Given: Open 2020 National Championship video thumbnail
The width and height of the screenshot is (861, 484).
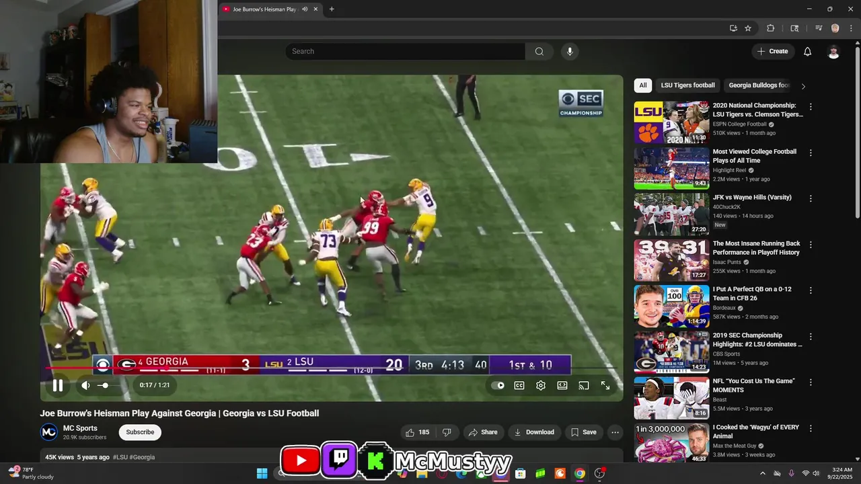Looking at the screenshot, I should (671, 122).
